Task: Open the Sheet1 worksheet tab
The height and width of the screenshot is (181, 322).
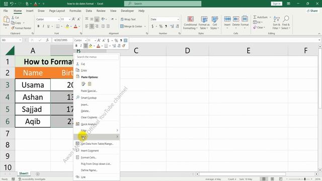Action: pyautogui.click(x=24, y=173)
